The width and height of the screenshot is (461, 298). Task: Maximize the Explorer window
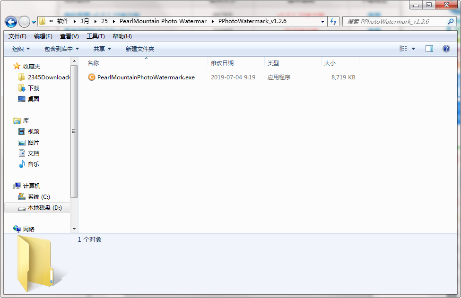click(x=429, y=5)
